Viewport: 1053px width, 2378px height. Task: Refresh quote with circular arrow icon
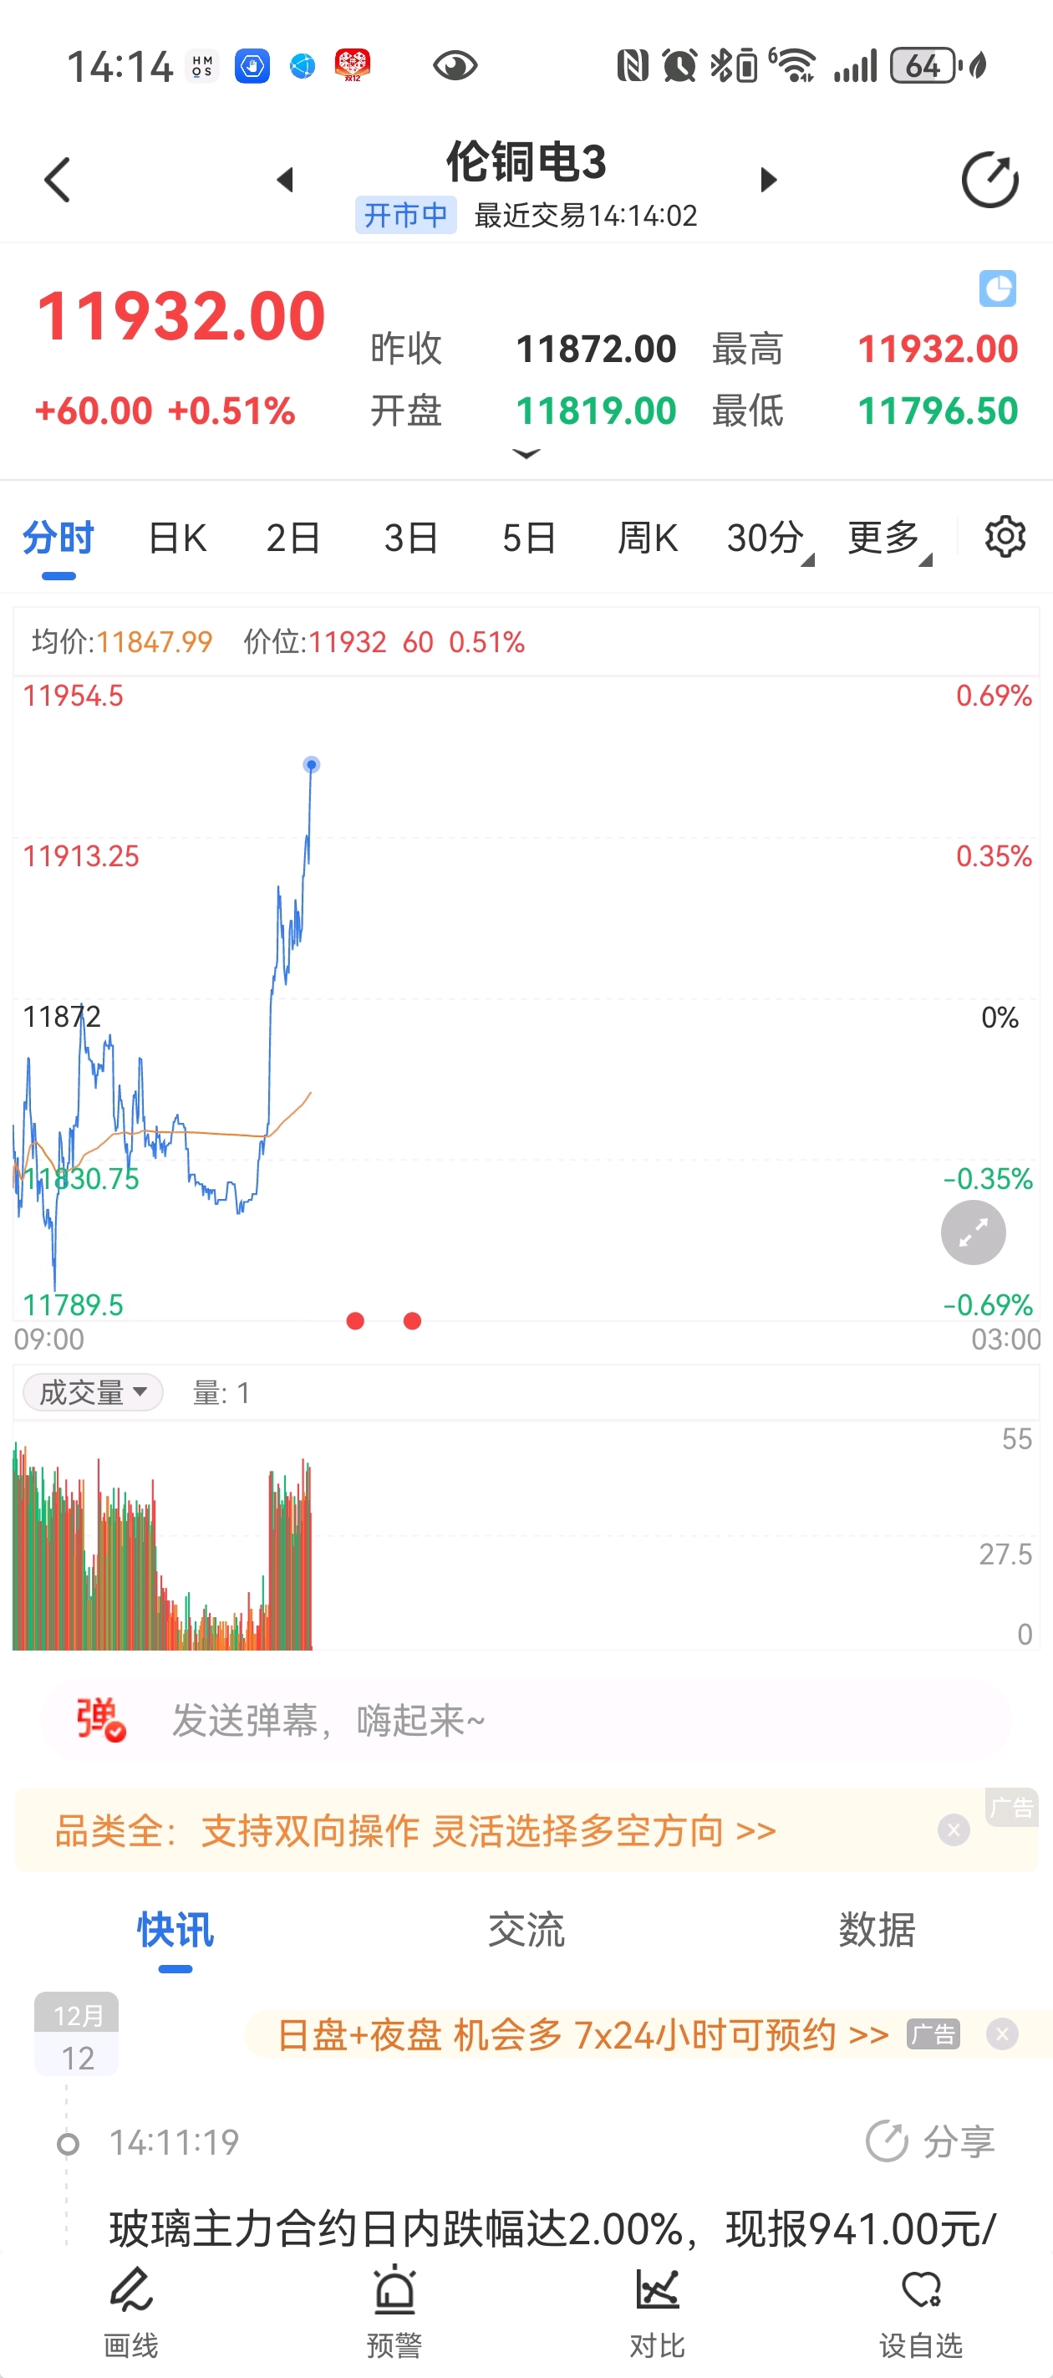point(989,180)
